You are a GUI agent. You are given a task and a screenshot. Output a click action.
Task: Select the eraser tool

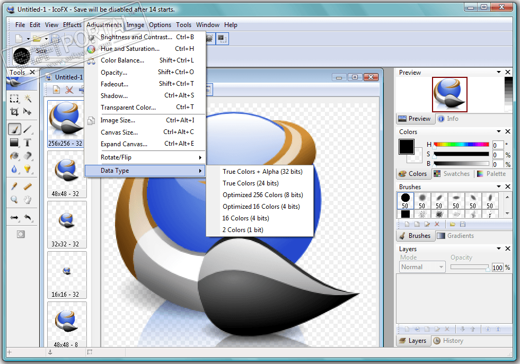(28, 156)
